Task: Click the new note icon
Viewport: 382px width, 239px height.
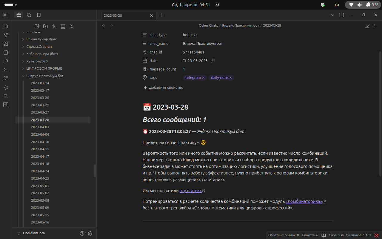Action: [37, 26]
